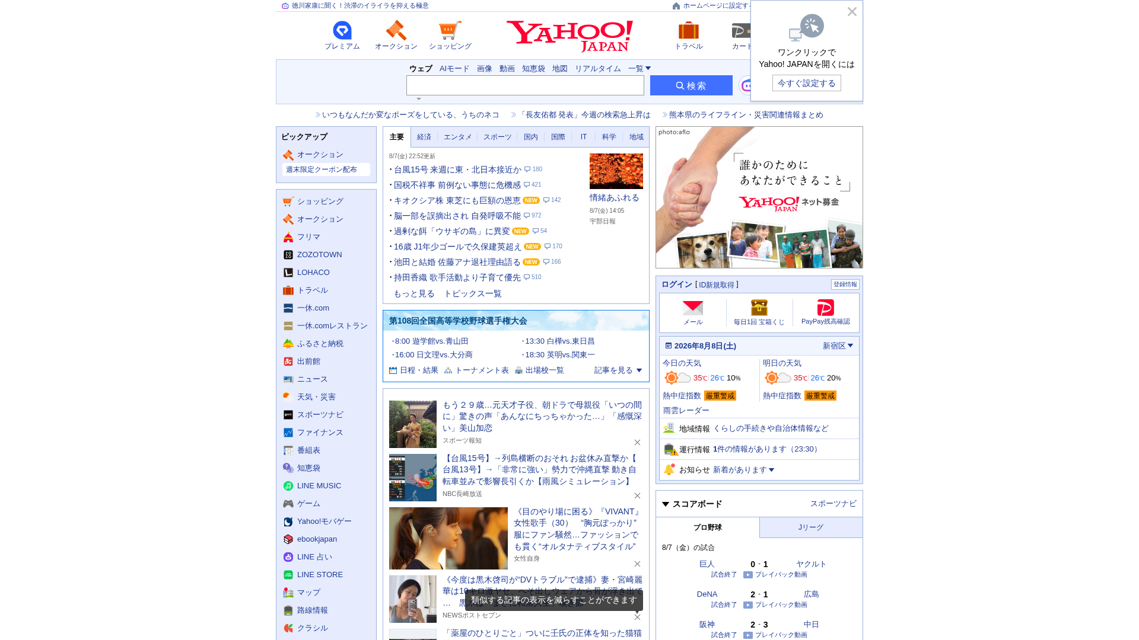Open headline 台風15号 来週に東・北日本接近か

point(457,169)
